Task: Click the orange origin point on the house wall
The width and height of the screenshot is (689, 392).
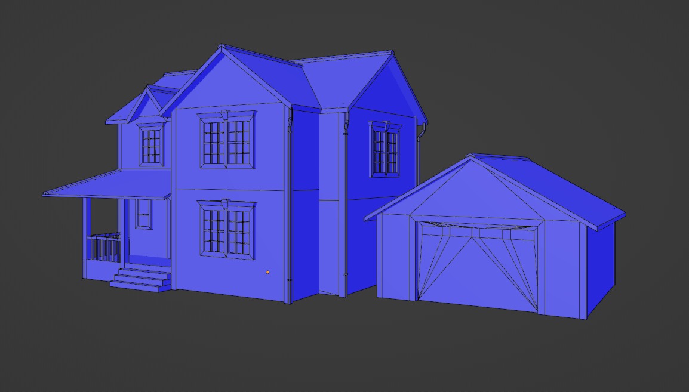Action: [267, 273]
